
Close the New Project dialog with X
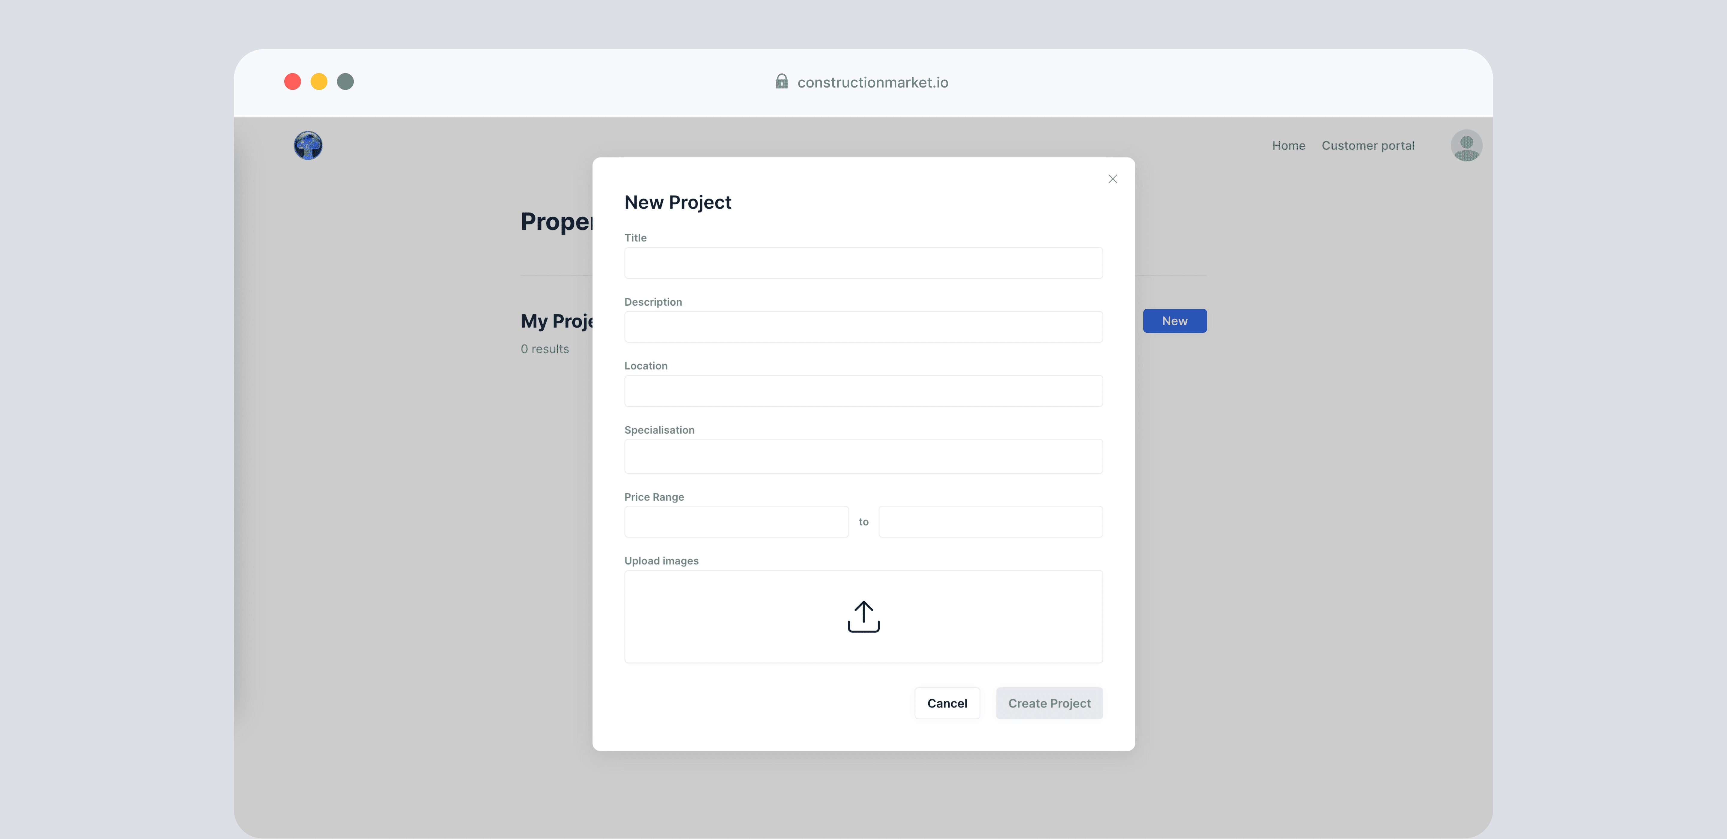pyautogui.click(x=1112, y=179)
